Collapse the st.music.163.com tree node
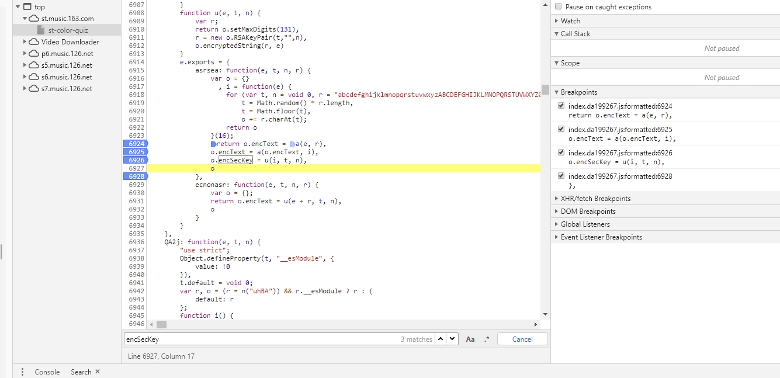The width and height of the screenshot is (780, 378). [x=25, y=19]
